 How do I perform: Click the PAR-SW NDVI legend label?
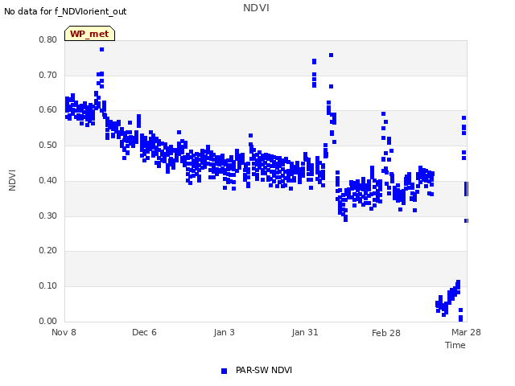click(264, 370)
